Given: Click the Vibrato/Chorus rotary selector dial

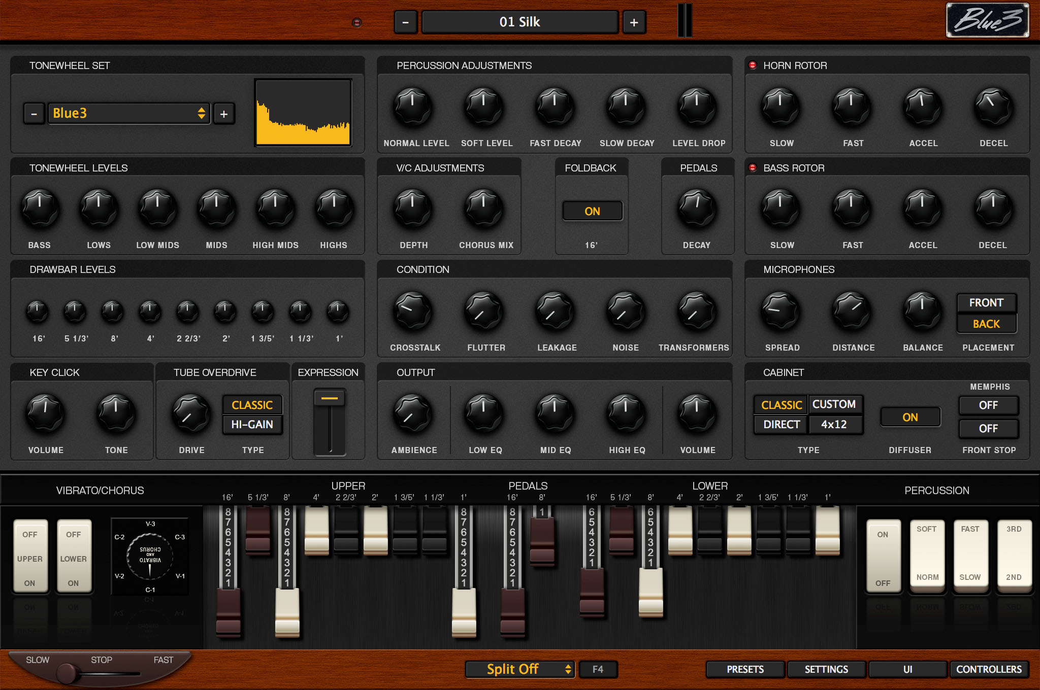Looking at the screenshot, I should [x=150, y=557].
